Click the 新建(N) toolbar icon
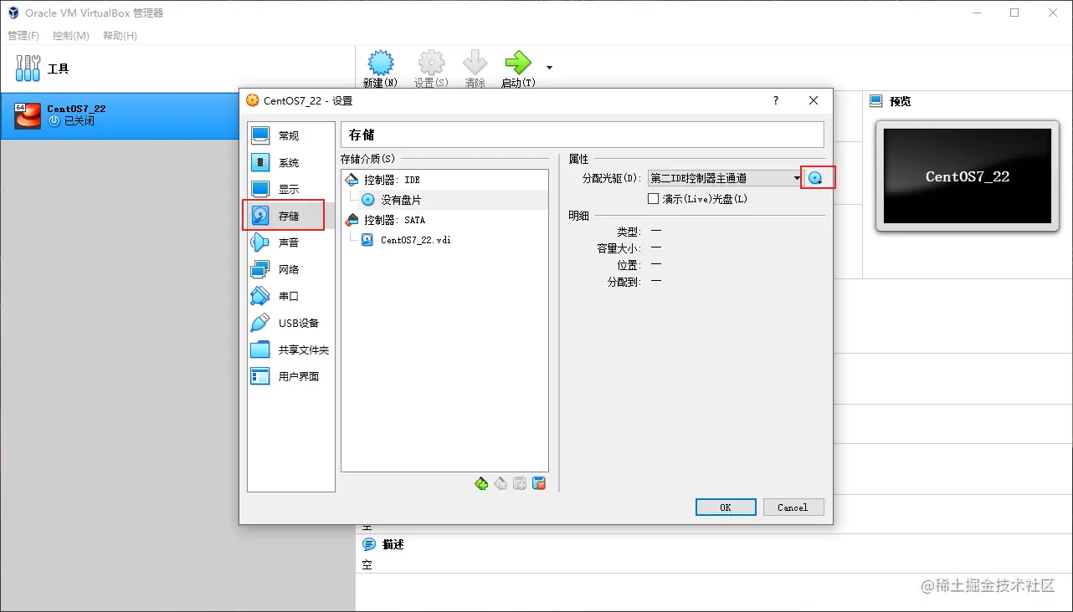Viewport: 1073px width, 612px height. tap(380, 63)
